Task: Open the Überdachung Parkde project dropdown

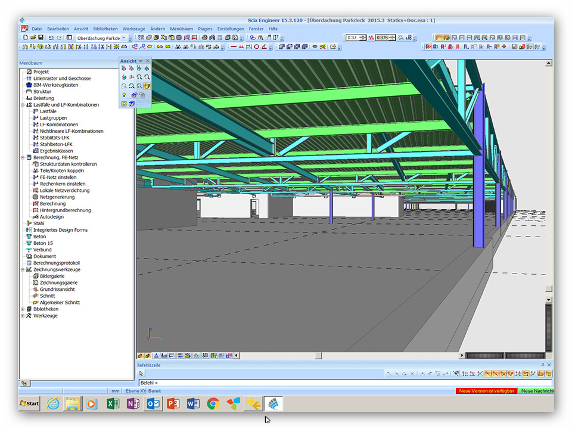Action: 123,38
